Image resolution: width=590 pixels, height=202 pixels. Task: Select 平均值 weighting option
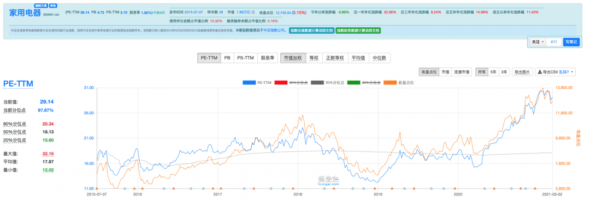(358, 58)
